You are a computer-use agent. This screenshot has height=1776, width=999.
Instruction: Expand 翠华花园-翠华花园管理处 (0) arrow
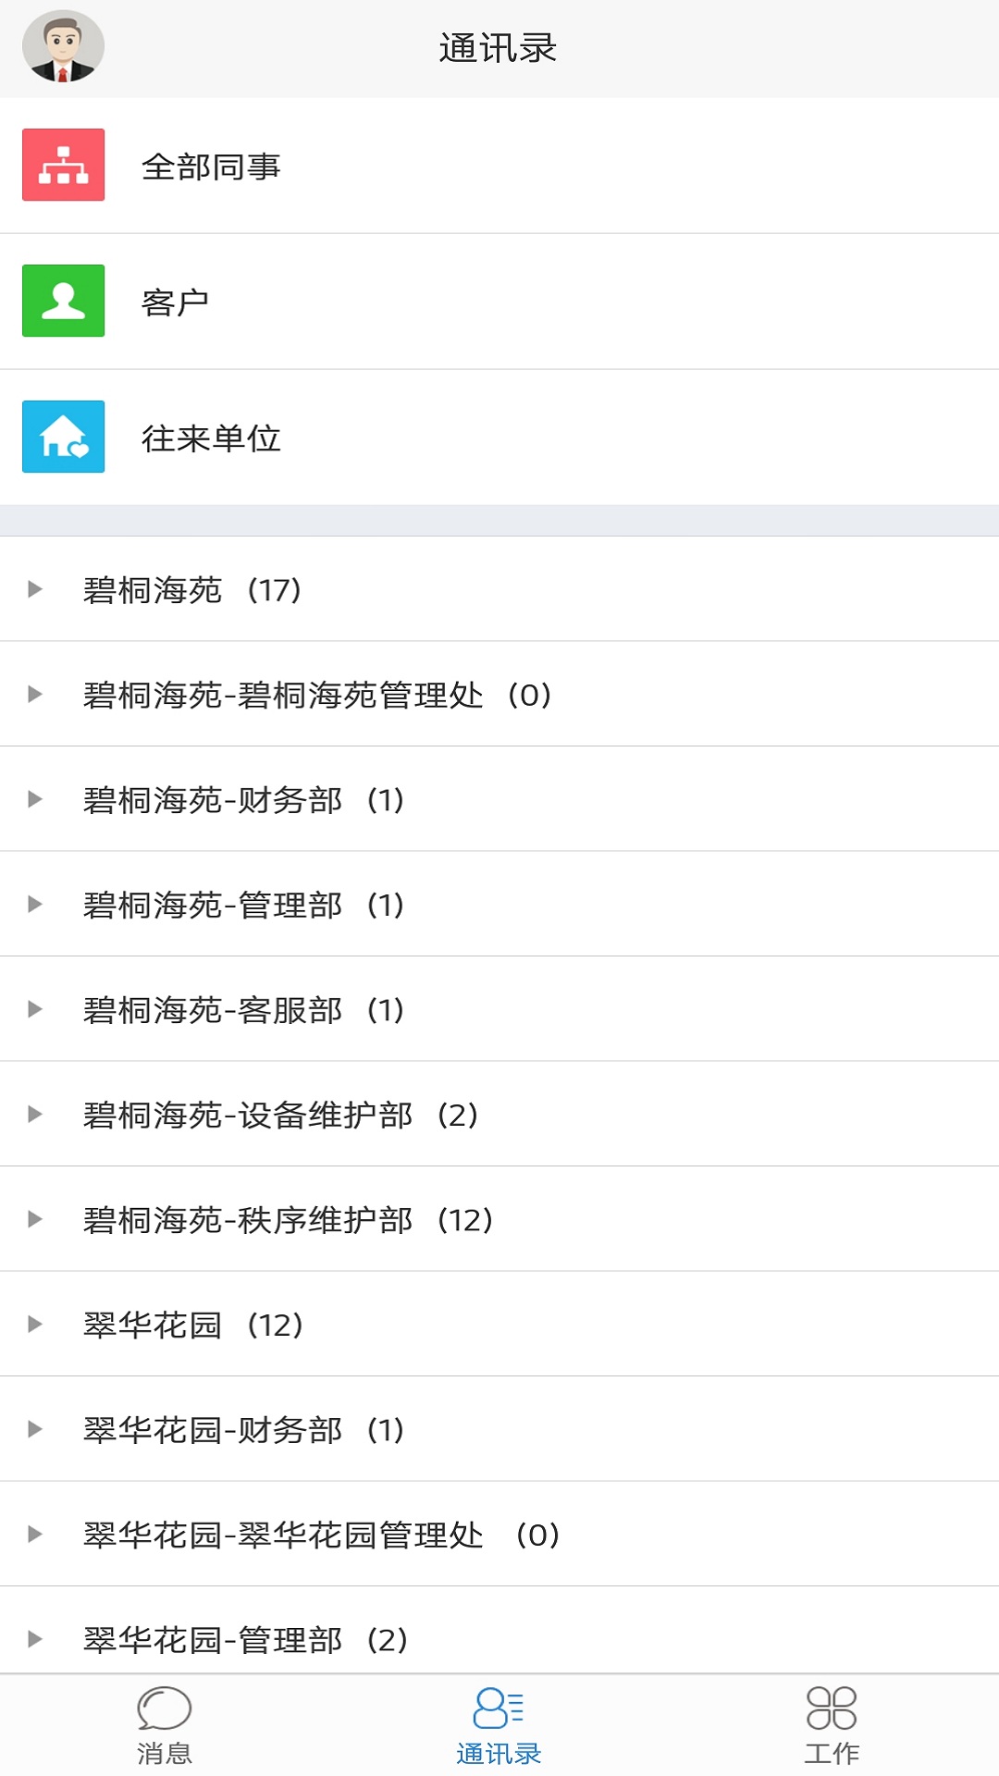pos(35,1534)
